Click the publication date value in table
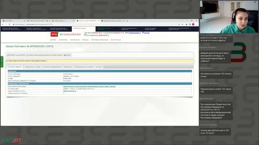This screenshot has height=145, width=259. [67, 81]
